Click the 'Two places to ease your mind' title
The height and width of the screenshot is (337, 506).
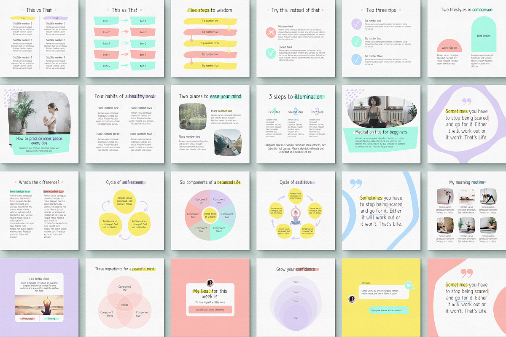(x=210, y=96)
